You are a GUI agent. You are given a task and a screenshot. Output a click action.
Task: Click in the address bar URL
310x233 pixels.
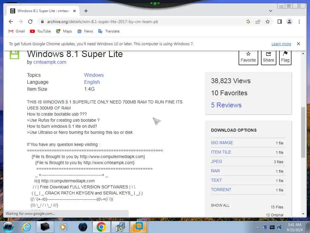[x=102, y=22]
